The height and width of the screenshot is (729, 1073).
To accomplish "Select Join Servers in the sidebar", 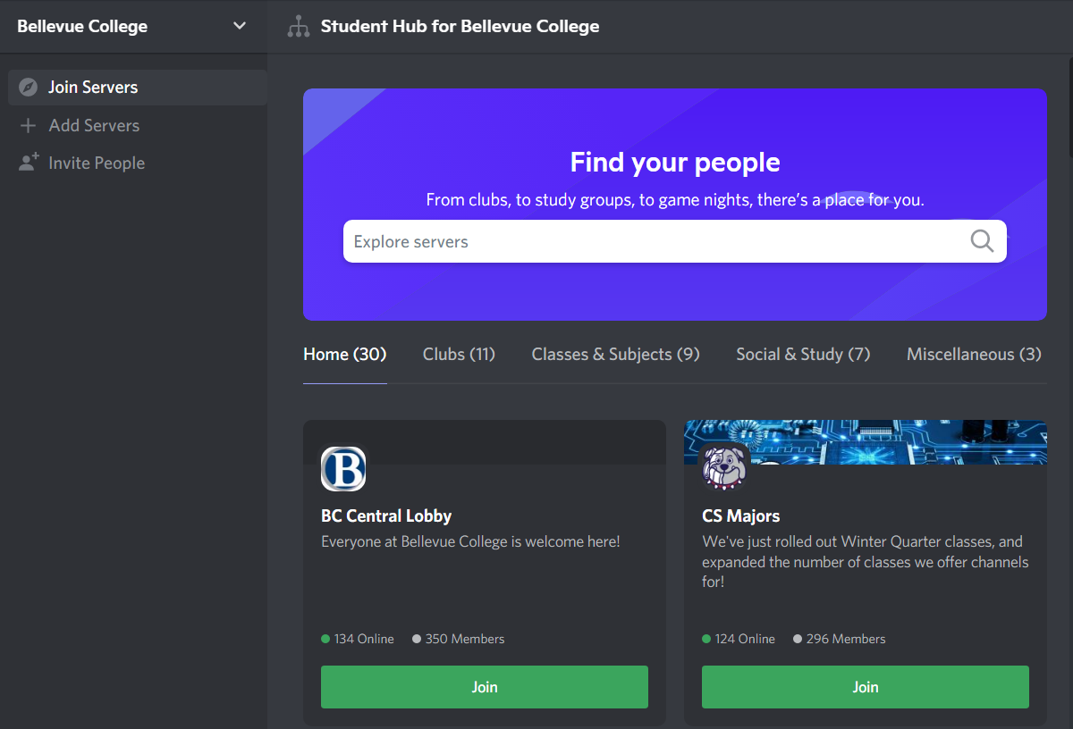I will (138, 88).
